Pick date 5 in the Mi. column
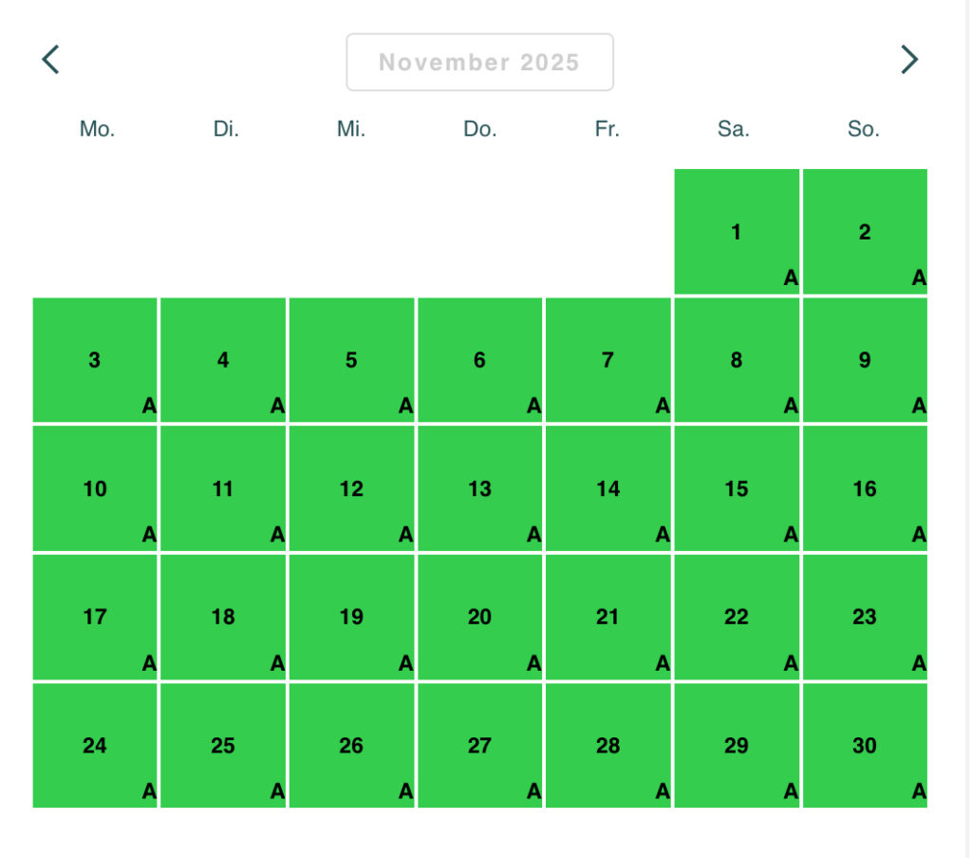 click(351, 360)
